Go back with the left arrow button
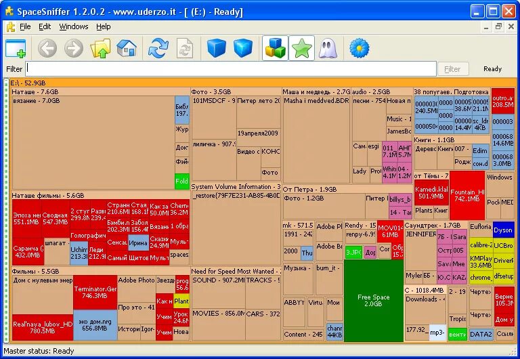The width and height of the screenshot is (520, 359). pos(47,49)
